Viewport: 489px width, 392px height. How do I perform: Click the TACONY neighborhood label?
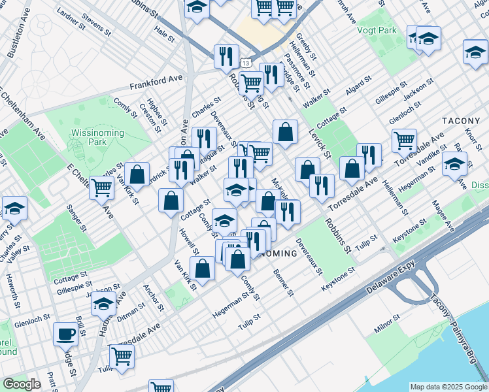pos(461,121)
